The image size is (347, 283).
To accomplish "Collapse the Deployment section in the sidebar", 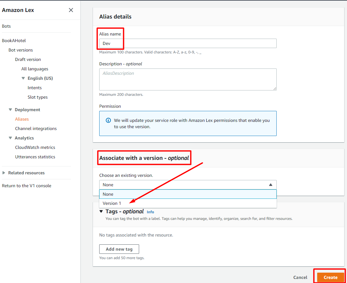I will pyautogui.click(x=10, y=109).
